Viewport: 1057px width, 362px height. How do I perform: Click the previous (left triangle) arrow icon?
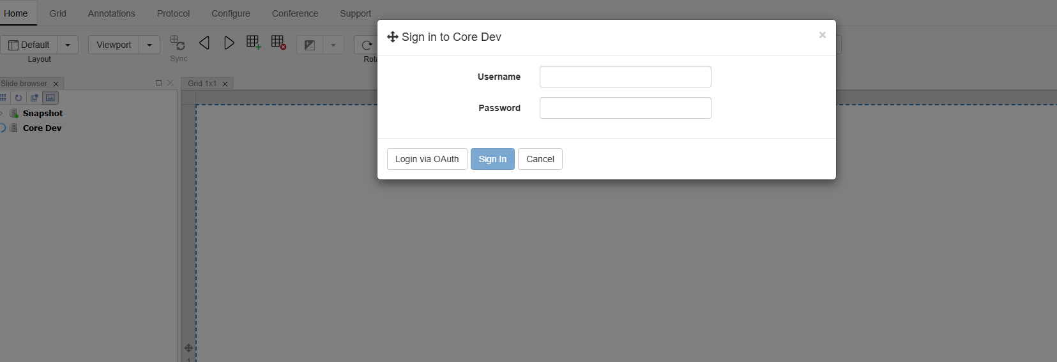tap(204, 43)
